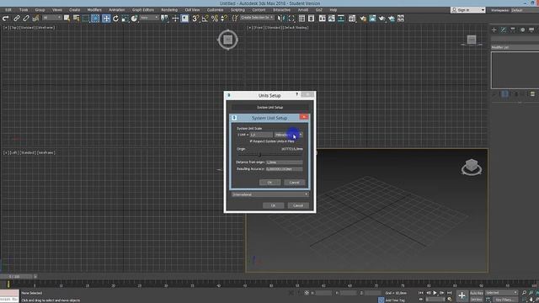Open the reference coordinate system 'View' dropdown

149,18
